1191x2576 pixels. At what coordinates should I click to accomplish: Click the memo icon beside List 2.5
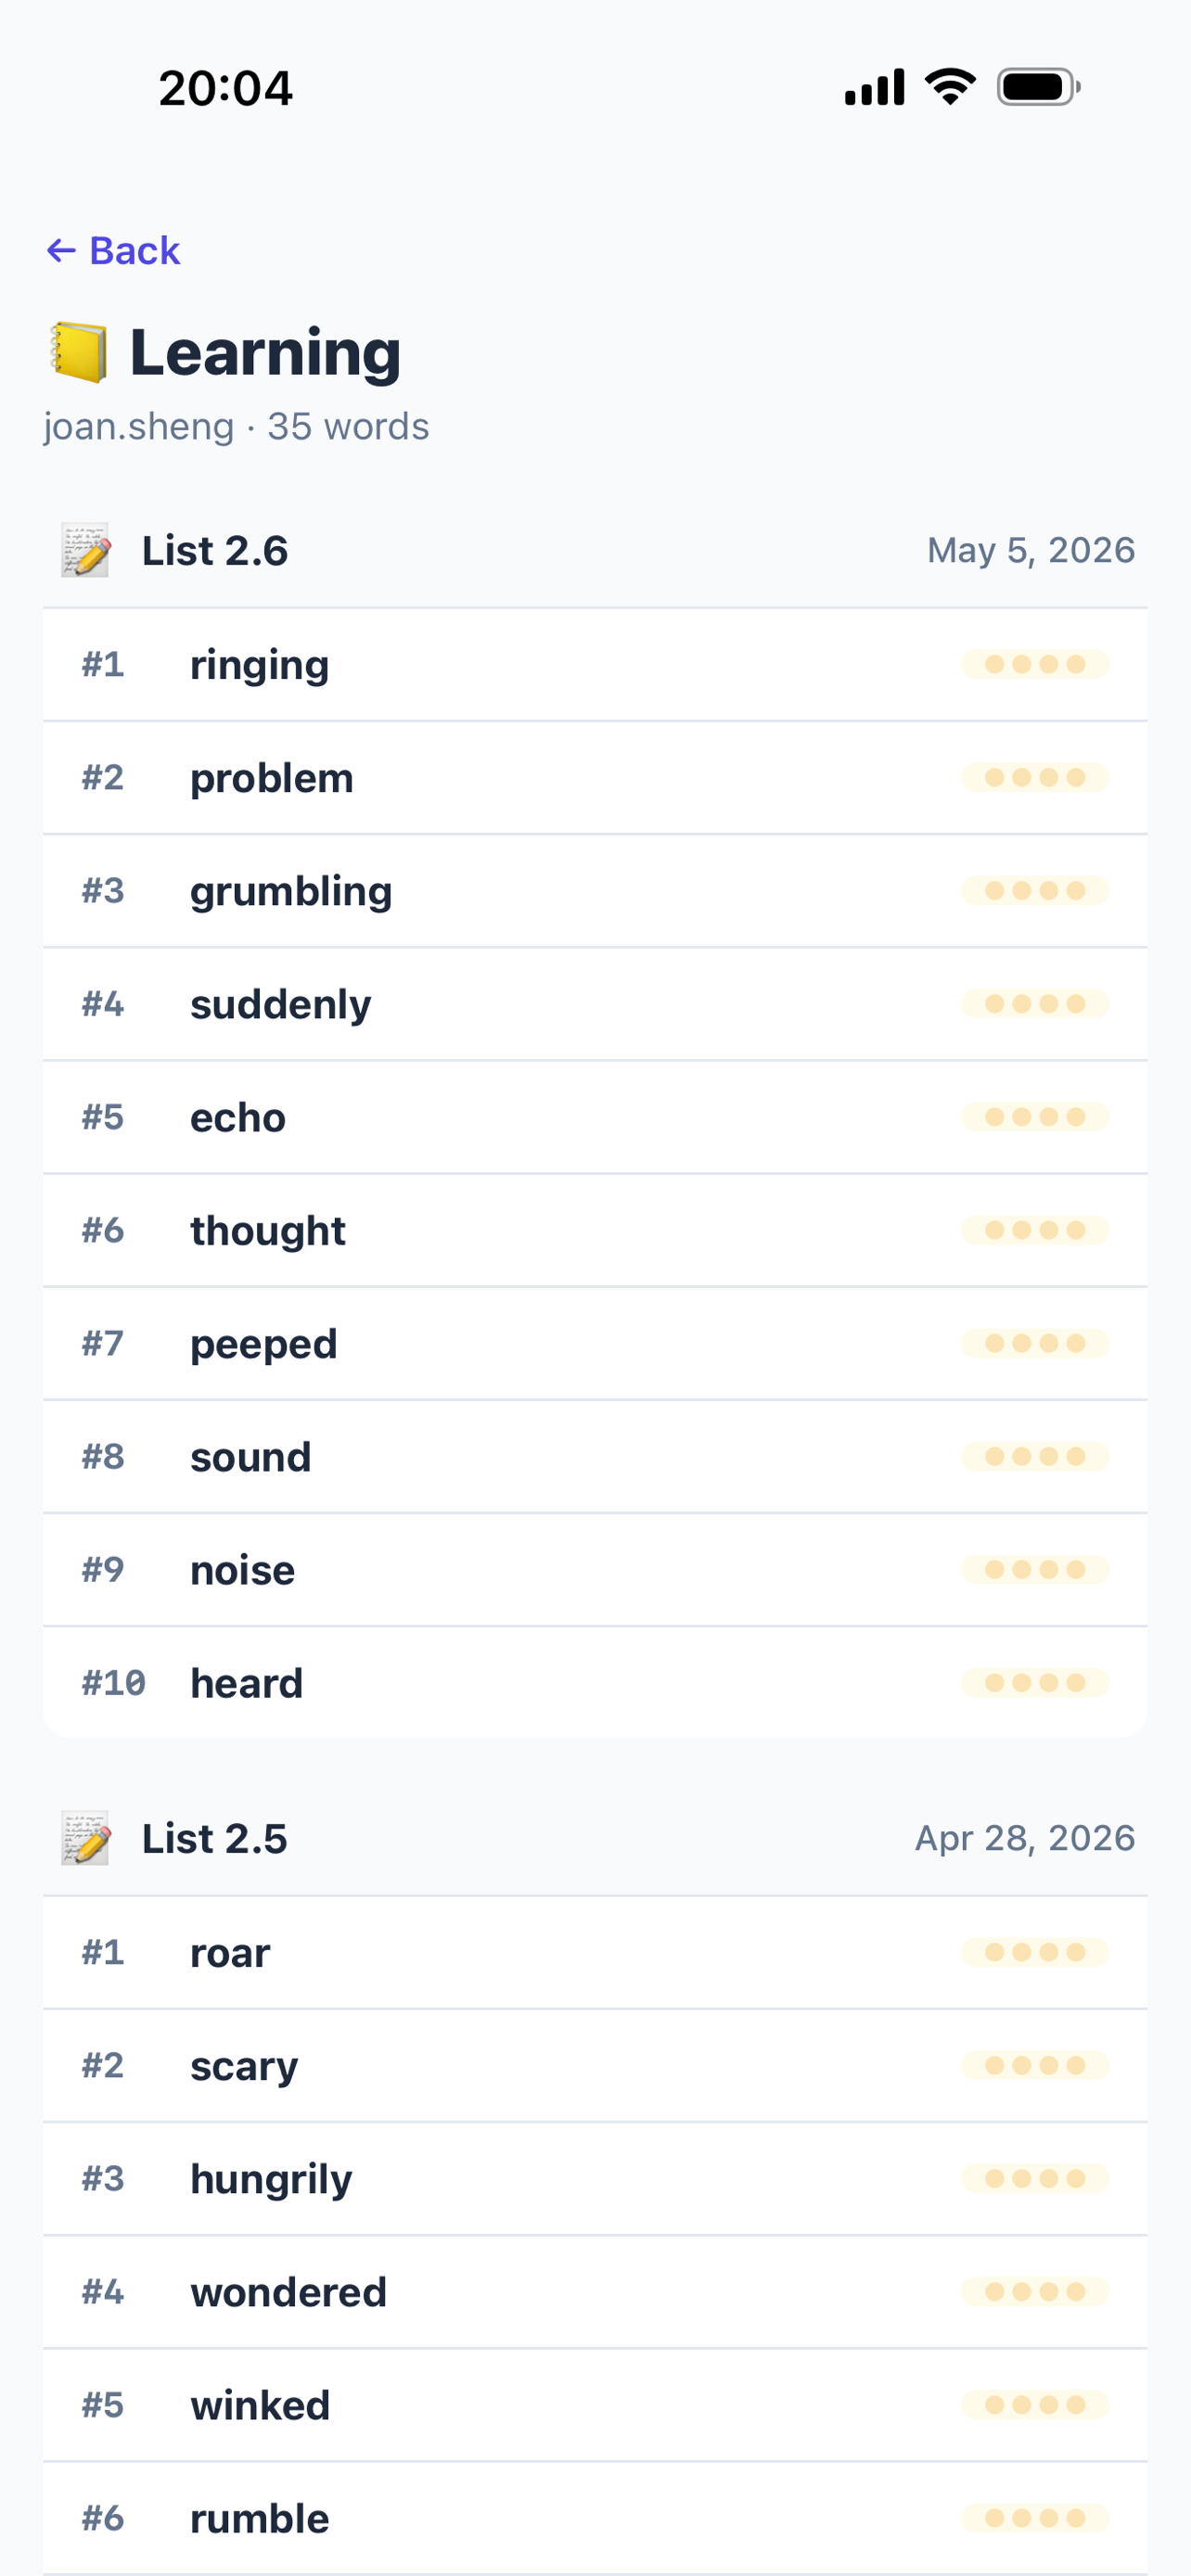(x=85, y=1838)
